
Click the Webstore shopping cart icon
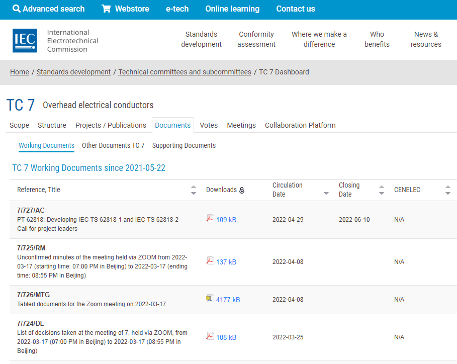[x=106, y=9]
